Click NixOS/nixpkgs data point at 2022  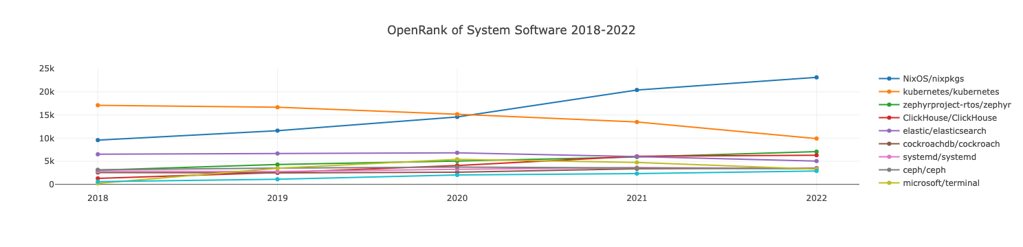point(816,78)
